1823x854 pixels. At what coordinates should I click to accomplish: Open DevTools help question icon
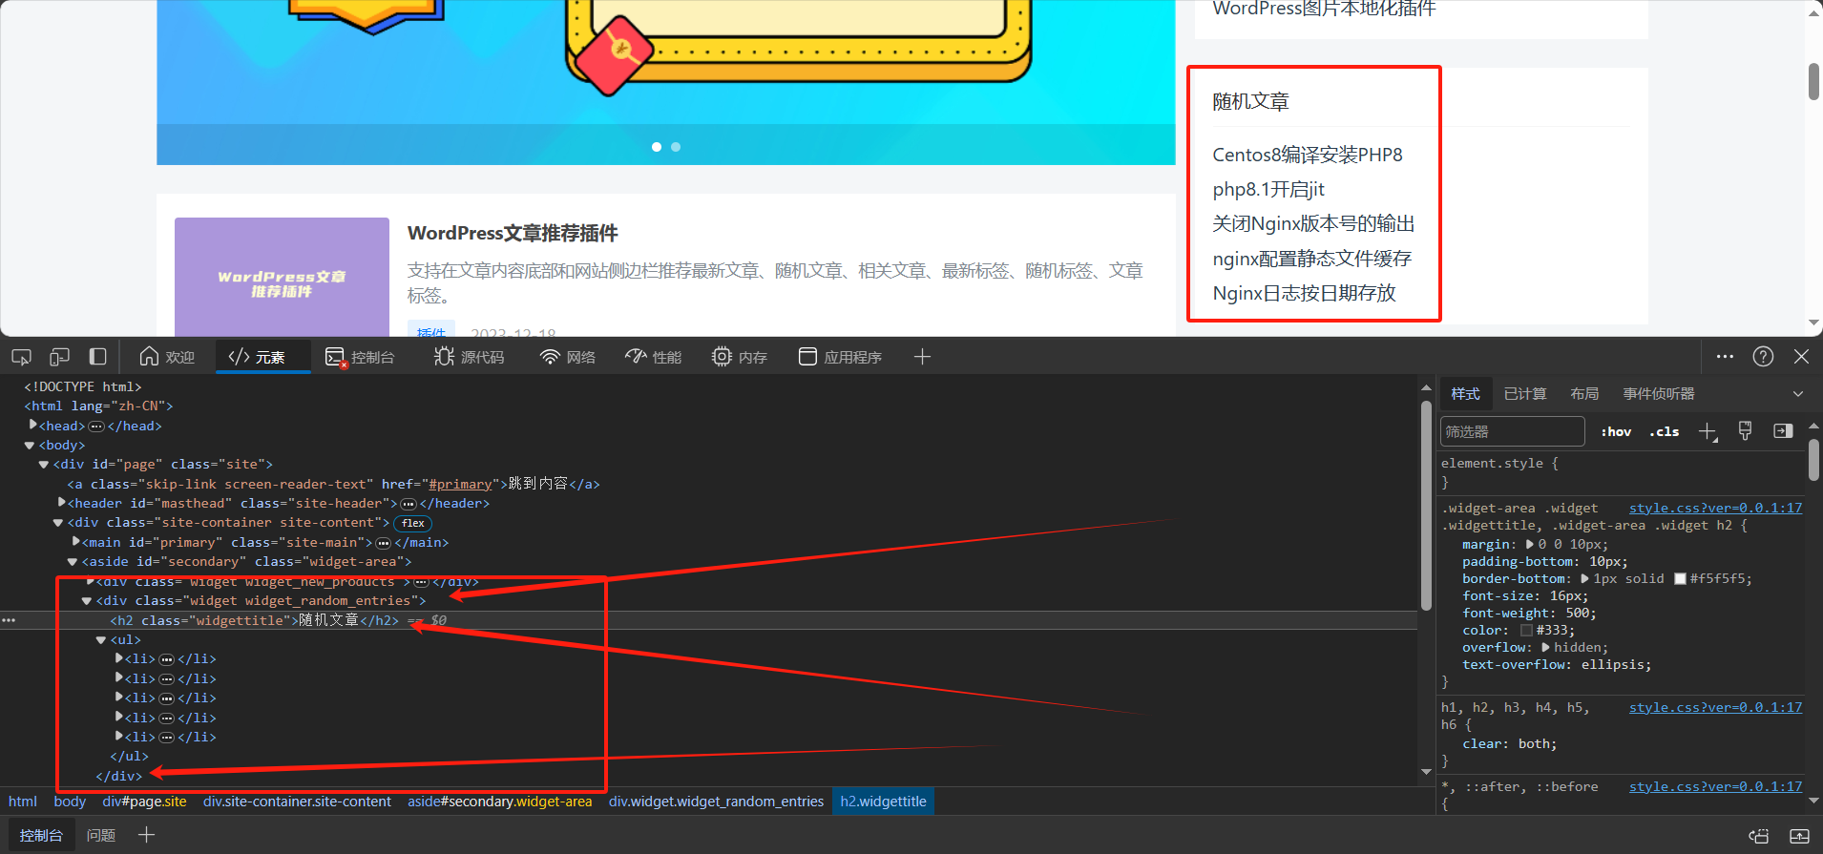point(1763,357)
